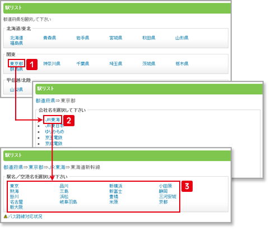This screenshot has height=230, width=280.
Task: Select 静岡 station link
Action: pos(164,191)
